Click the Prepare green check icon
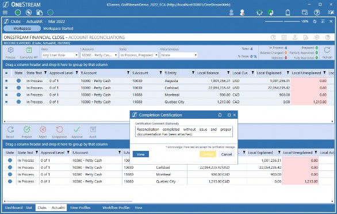This screenshot has width=337, height=214. pos(27,130)
